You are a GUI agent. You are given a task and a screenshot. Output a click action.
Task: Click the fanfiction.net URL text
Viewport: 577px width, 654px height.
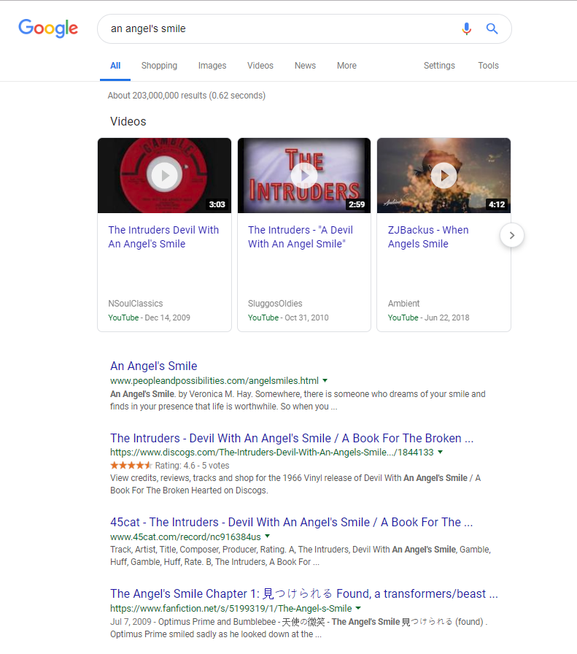coord(231,609)
